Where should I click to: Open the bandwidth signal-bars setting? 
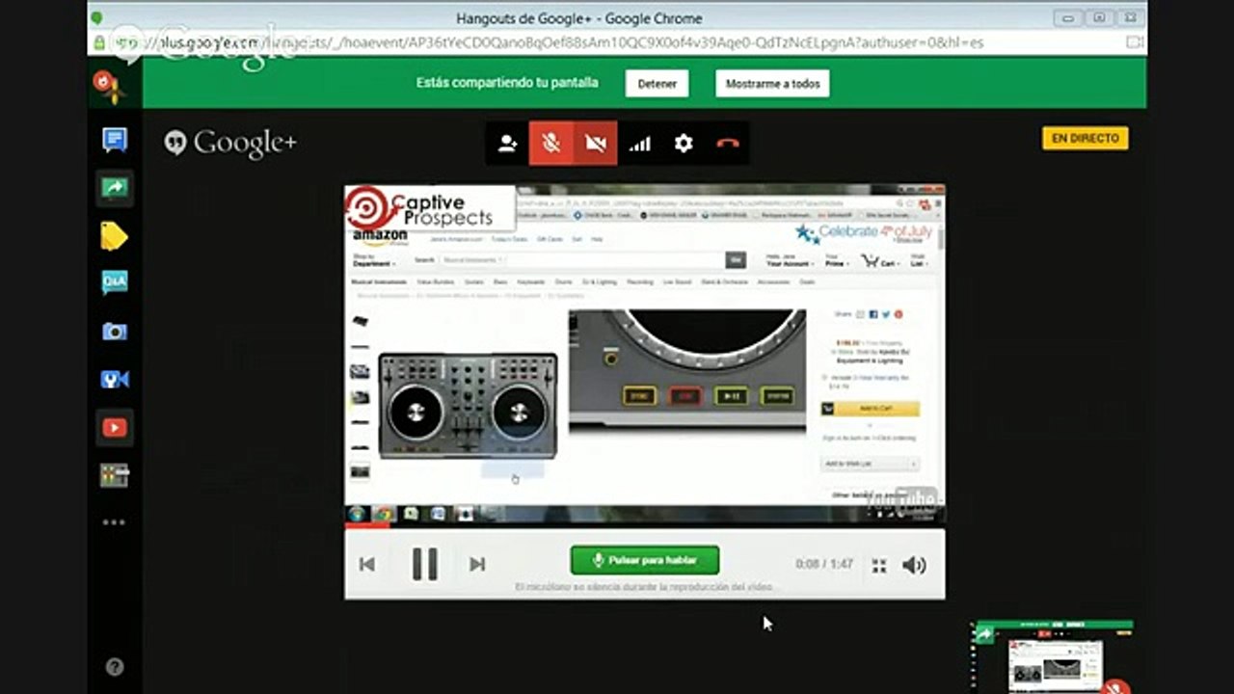coord(640,144)
